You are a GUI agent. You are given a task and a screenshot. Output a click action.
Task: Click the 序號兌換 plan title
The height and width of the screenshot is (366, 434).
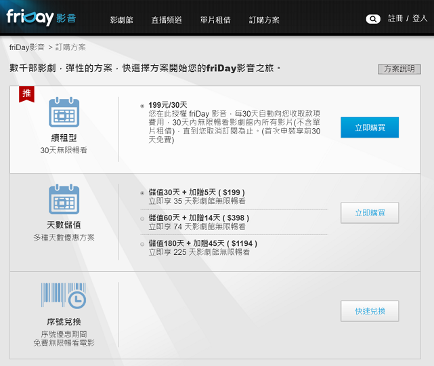[64, 322]
